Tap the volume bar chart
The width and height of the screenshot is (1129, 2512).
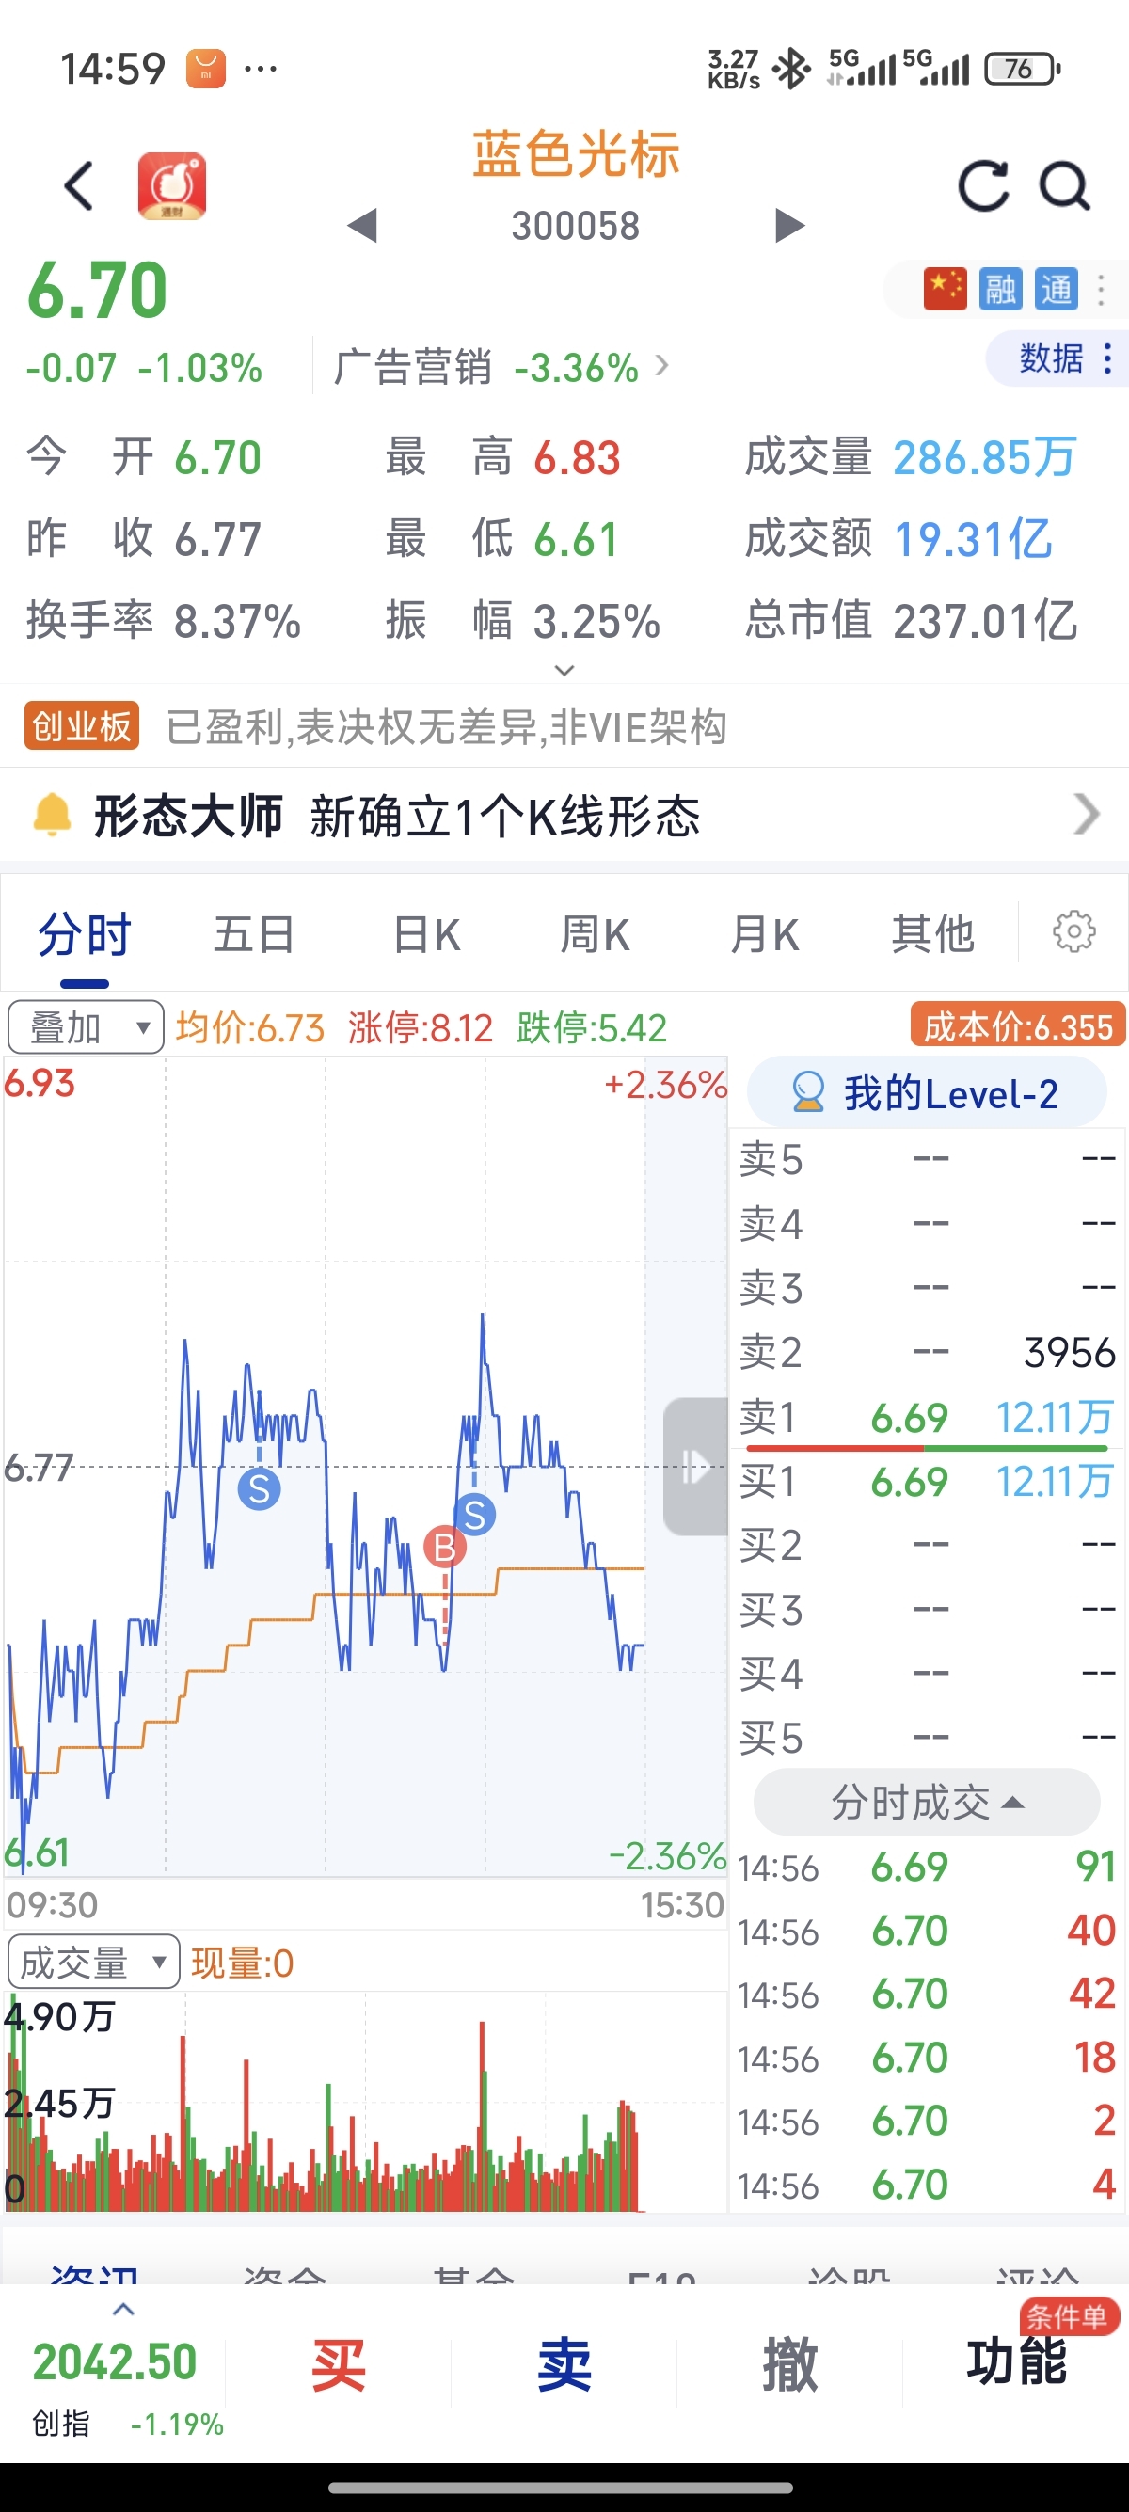pyautogui.click(x=365, y=2103)
